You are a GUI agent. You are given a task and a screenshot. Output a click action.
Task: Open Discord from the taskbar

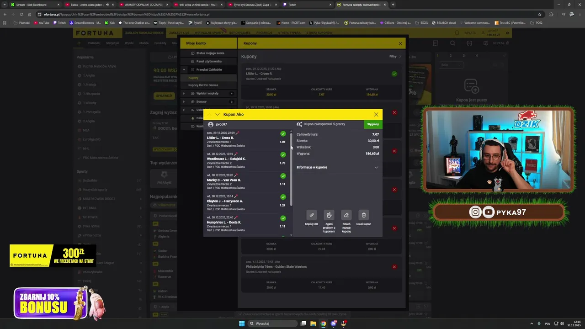coord(334,324)
